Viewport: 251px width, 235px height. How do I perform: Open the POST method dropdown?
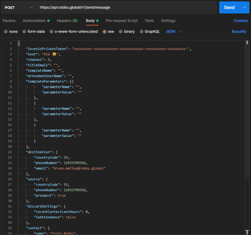pyautogui.click(x=18, y=7)
